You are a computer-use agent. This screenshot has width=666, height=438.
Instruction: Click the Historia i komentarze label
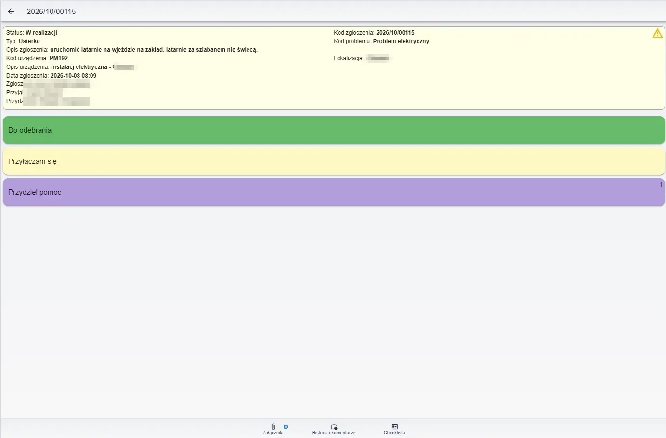tap(334, 433)
